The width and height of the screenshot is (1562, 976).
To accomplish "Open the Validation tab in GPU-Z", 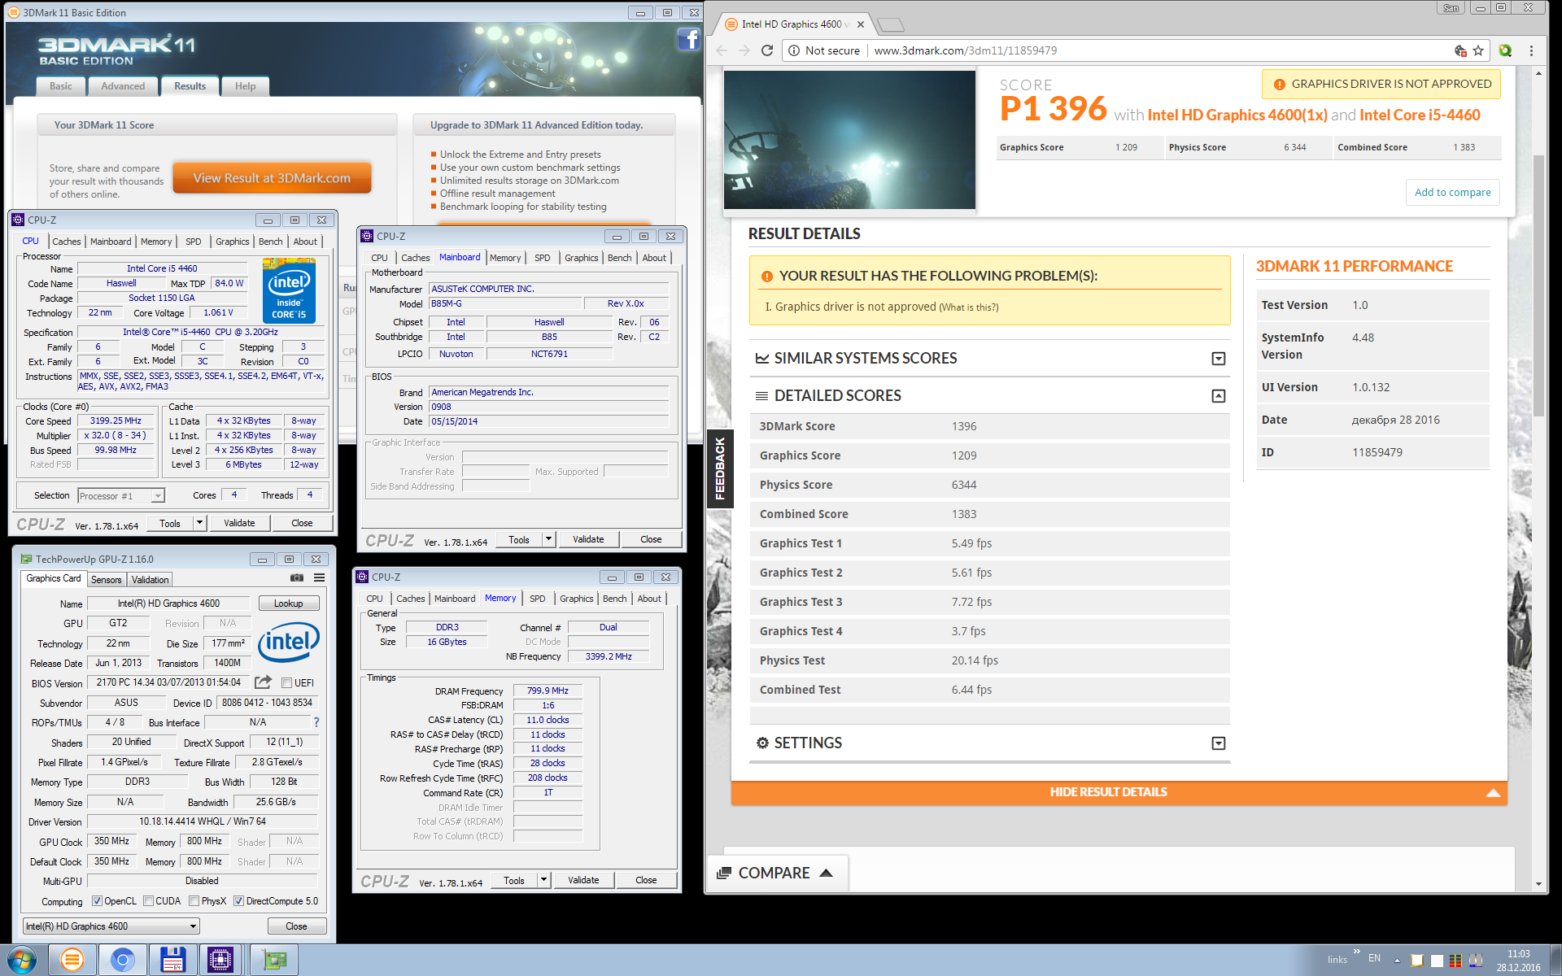I will coord(151,580).
